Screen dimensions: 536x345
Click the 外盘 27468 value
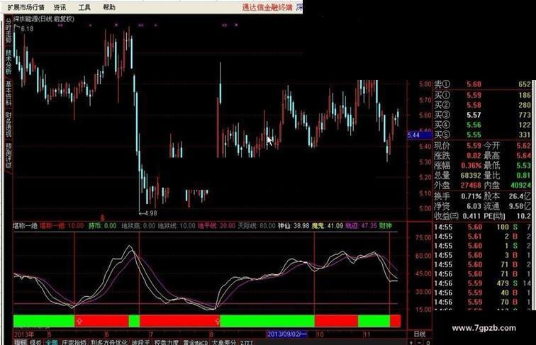(x=471, y=186)
